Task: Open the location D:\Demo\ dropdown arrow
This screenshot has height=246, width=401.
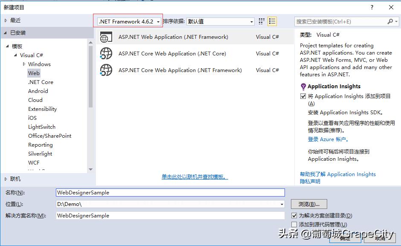Action: [x=282, y=204]
